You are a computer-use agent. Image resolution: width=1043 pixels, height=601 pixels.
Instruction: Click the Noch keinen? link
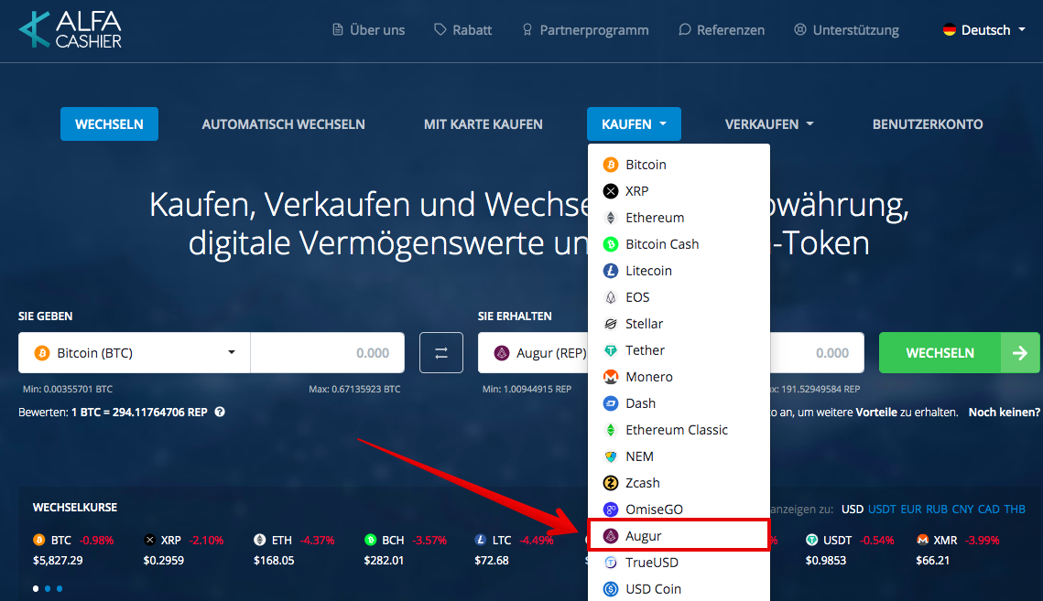[x=1004, y=413]
